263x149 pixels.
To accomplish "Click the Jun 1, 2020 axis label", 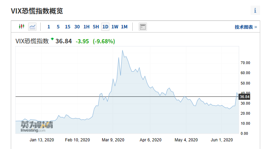I will (x=222, y=140).
